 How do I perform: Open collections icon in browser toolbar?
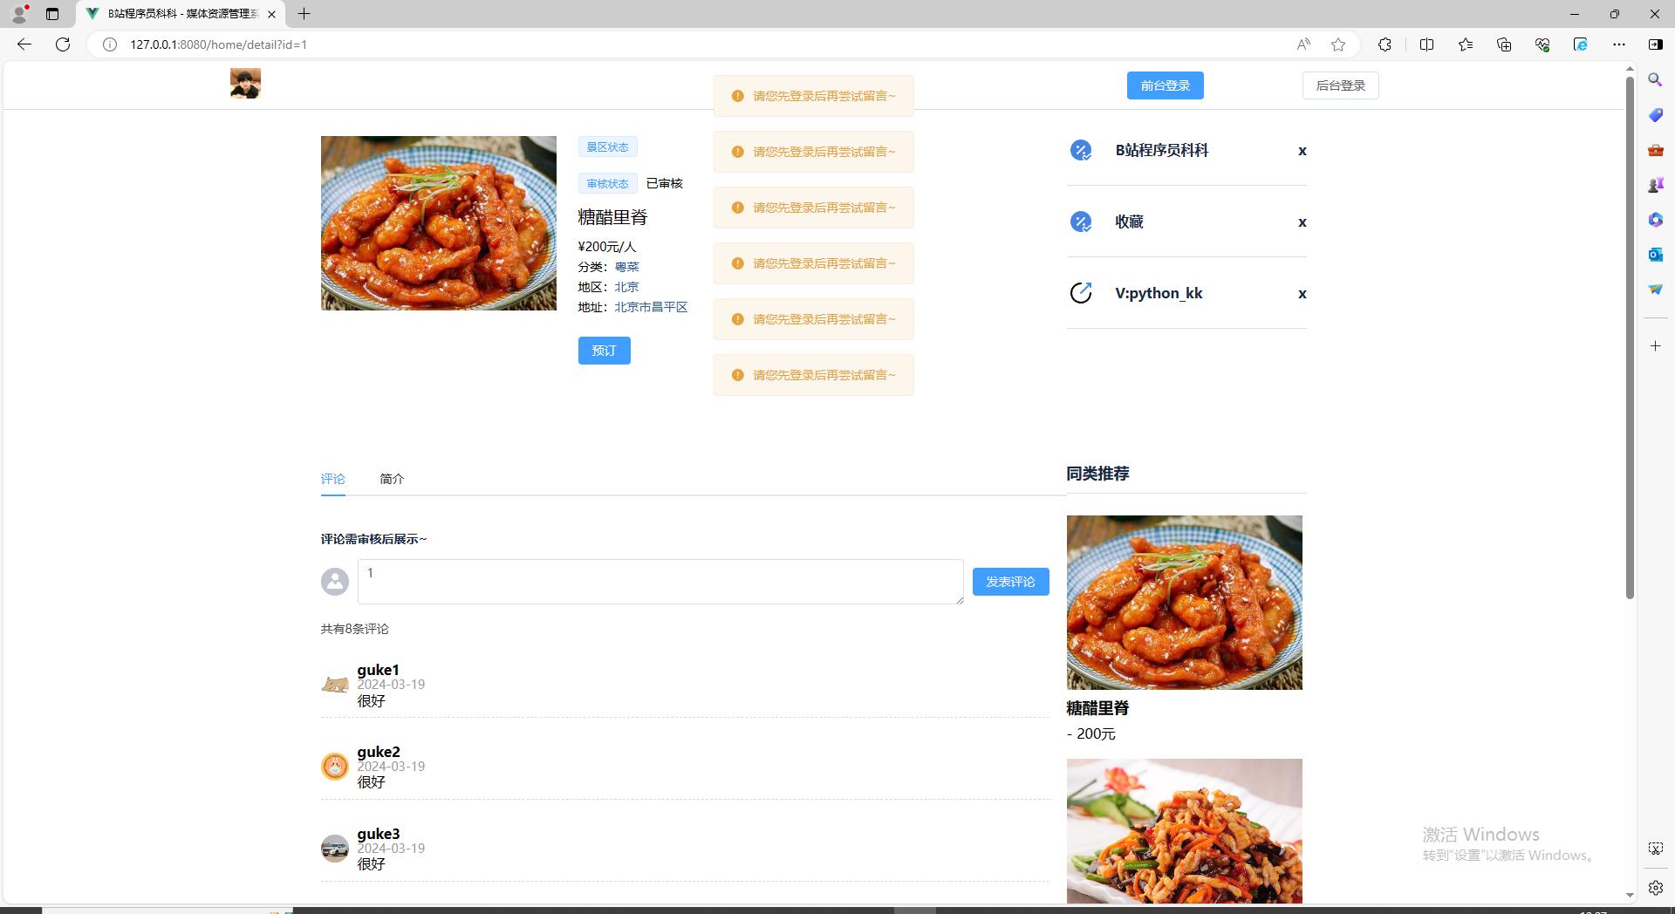click(1504, 44)
